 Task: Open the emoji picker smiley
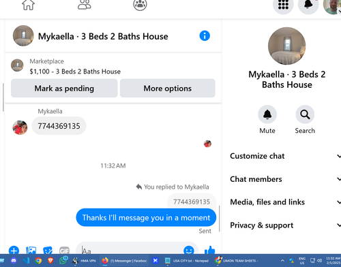tap(189, 250)
